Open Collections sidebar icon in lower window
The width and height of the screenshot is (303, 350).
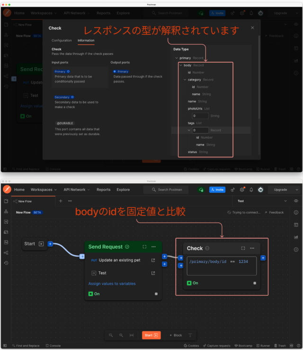click(x=6, y=201)
